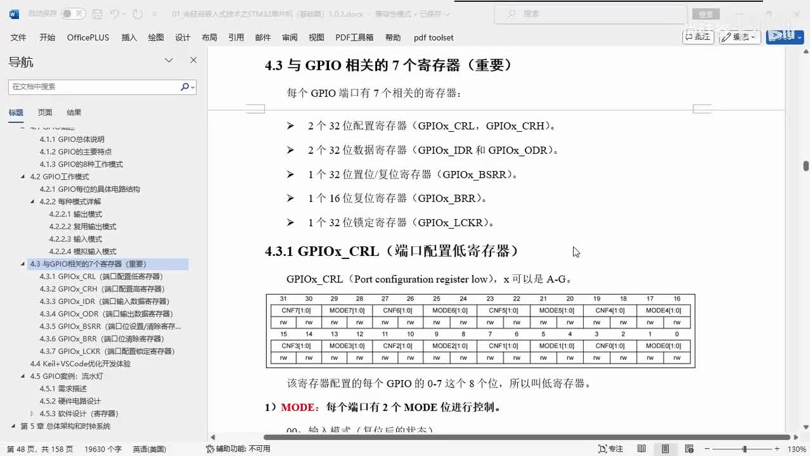
Task: Switch to the 结果 tab in navigation
Action: [x=74, y=112]
